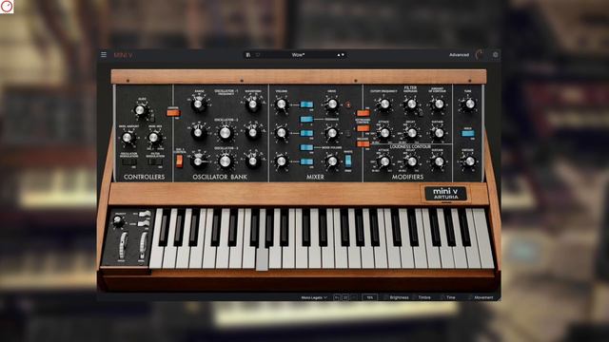Toggle the Oscillator 3 blue mixer switch
The image size is (609, 342).
(306, 161)
